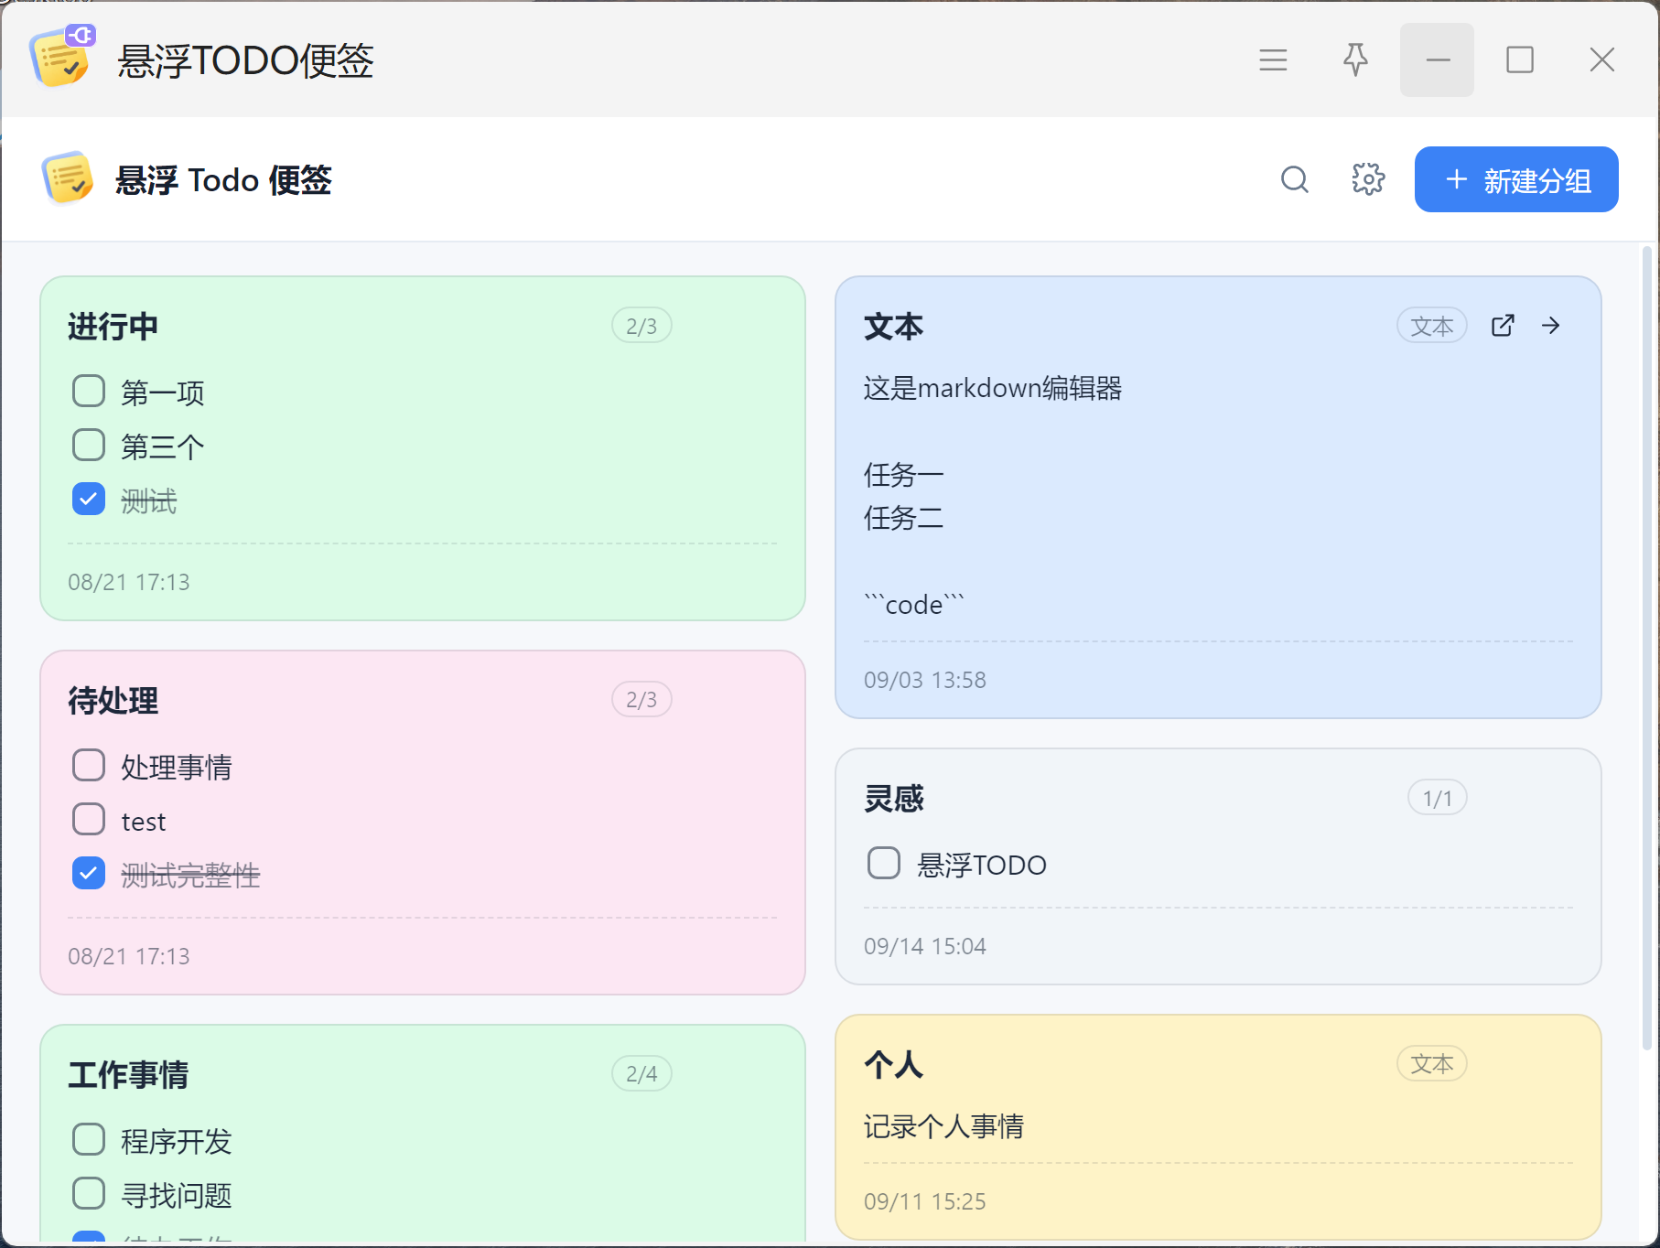The image size is (1660, 1248).
Task: Toggle the test checkbox
Action: (x=89, y=820)
